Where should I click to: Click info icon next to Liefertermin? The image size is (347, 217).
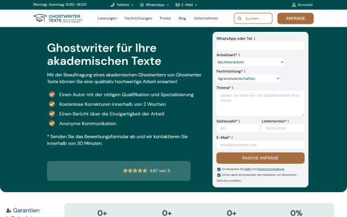[x=288, y=121]
